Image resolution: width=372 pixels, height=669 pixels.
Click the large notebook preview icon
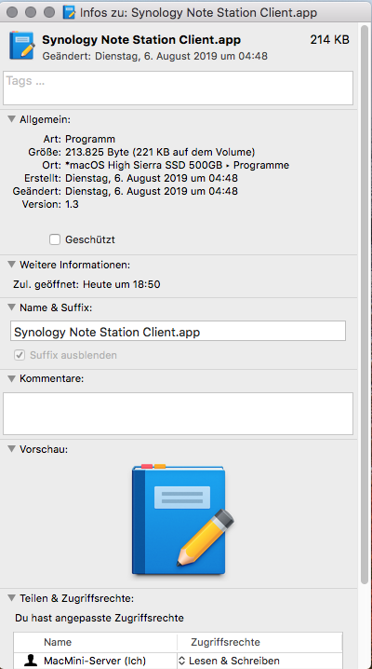tap(183, 520)
